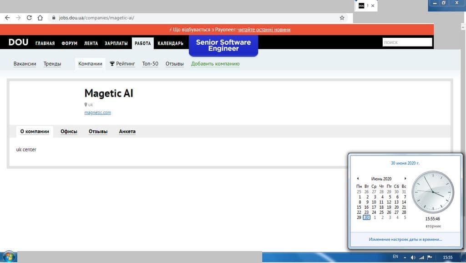Open the ФОРУМ section
Image resolution: width=466 pixels, height=263 pixels.
(x=70, y=43)
